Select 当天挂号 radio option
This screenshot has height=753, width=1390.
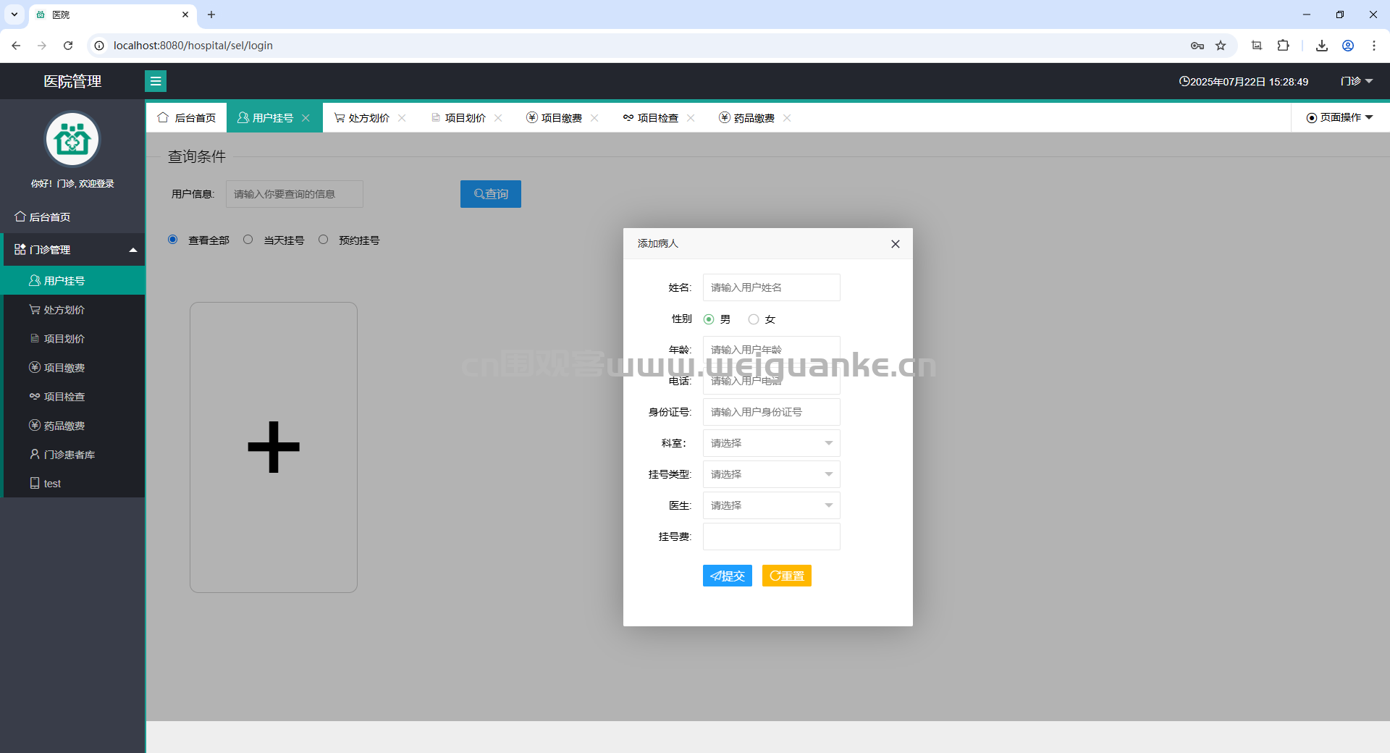click(x=248, y=240)
